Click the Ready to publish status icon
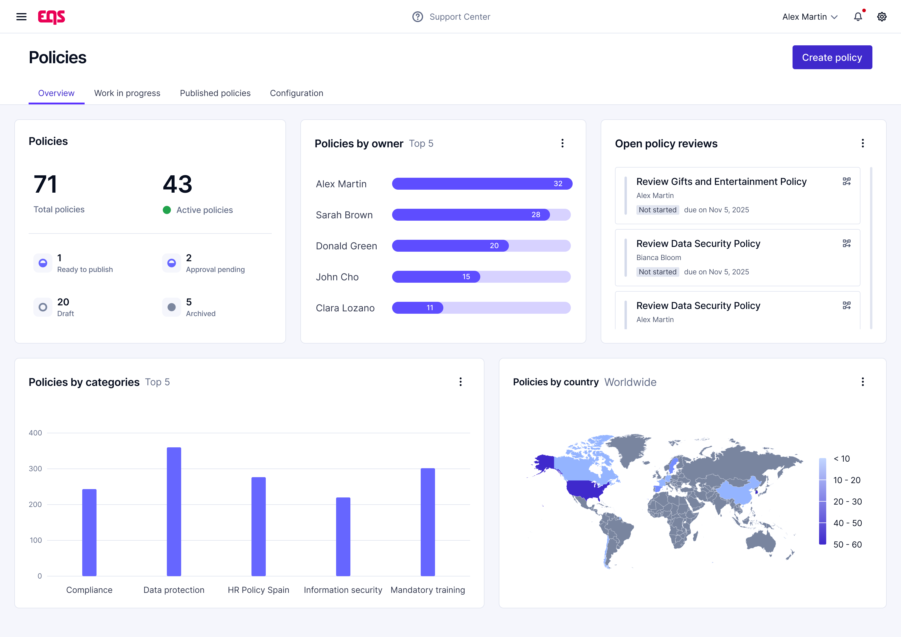The height and width of the screenshot is (637, 901). (43, 263)
